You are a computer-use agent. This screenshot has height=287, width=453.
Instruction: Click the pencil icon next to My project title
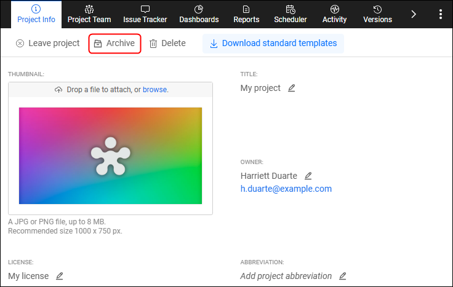coord(292,88)
